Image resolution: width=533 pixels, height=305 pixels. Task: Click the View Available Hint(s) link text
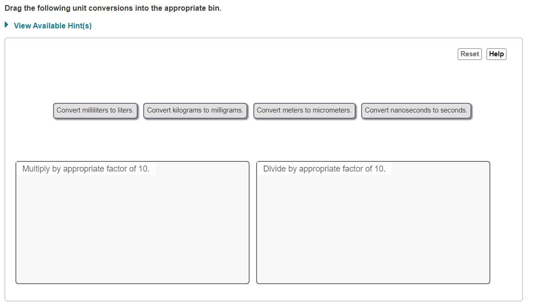(53, 26)
